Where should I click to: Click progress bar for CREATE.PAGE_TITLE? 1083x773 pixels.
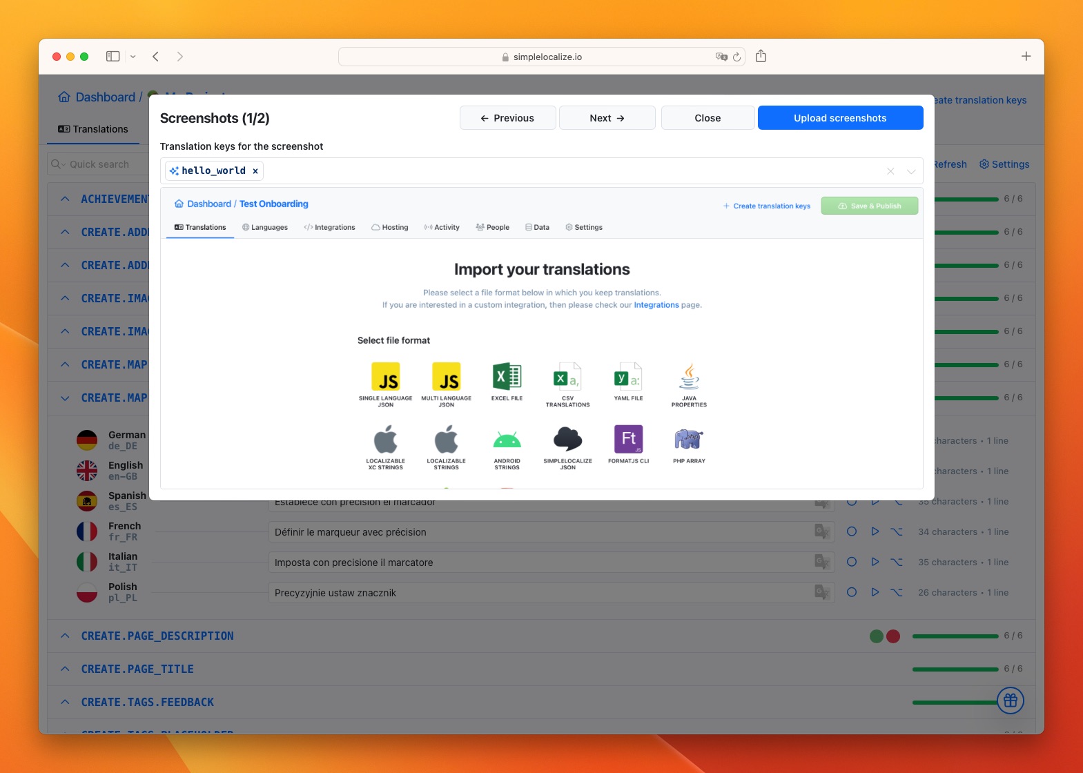(955, 669)
